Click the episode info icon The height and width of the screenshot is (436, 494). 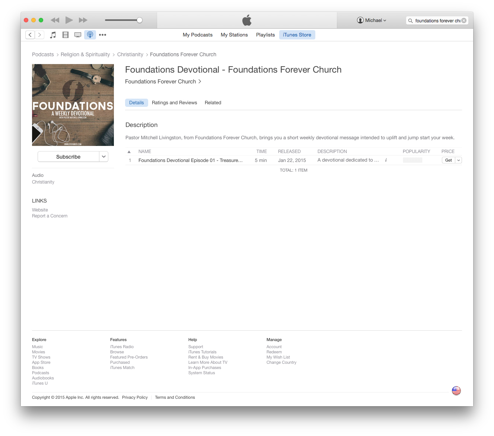coord(386,160)
